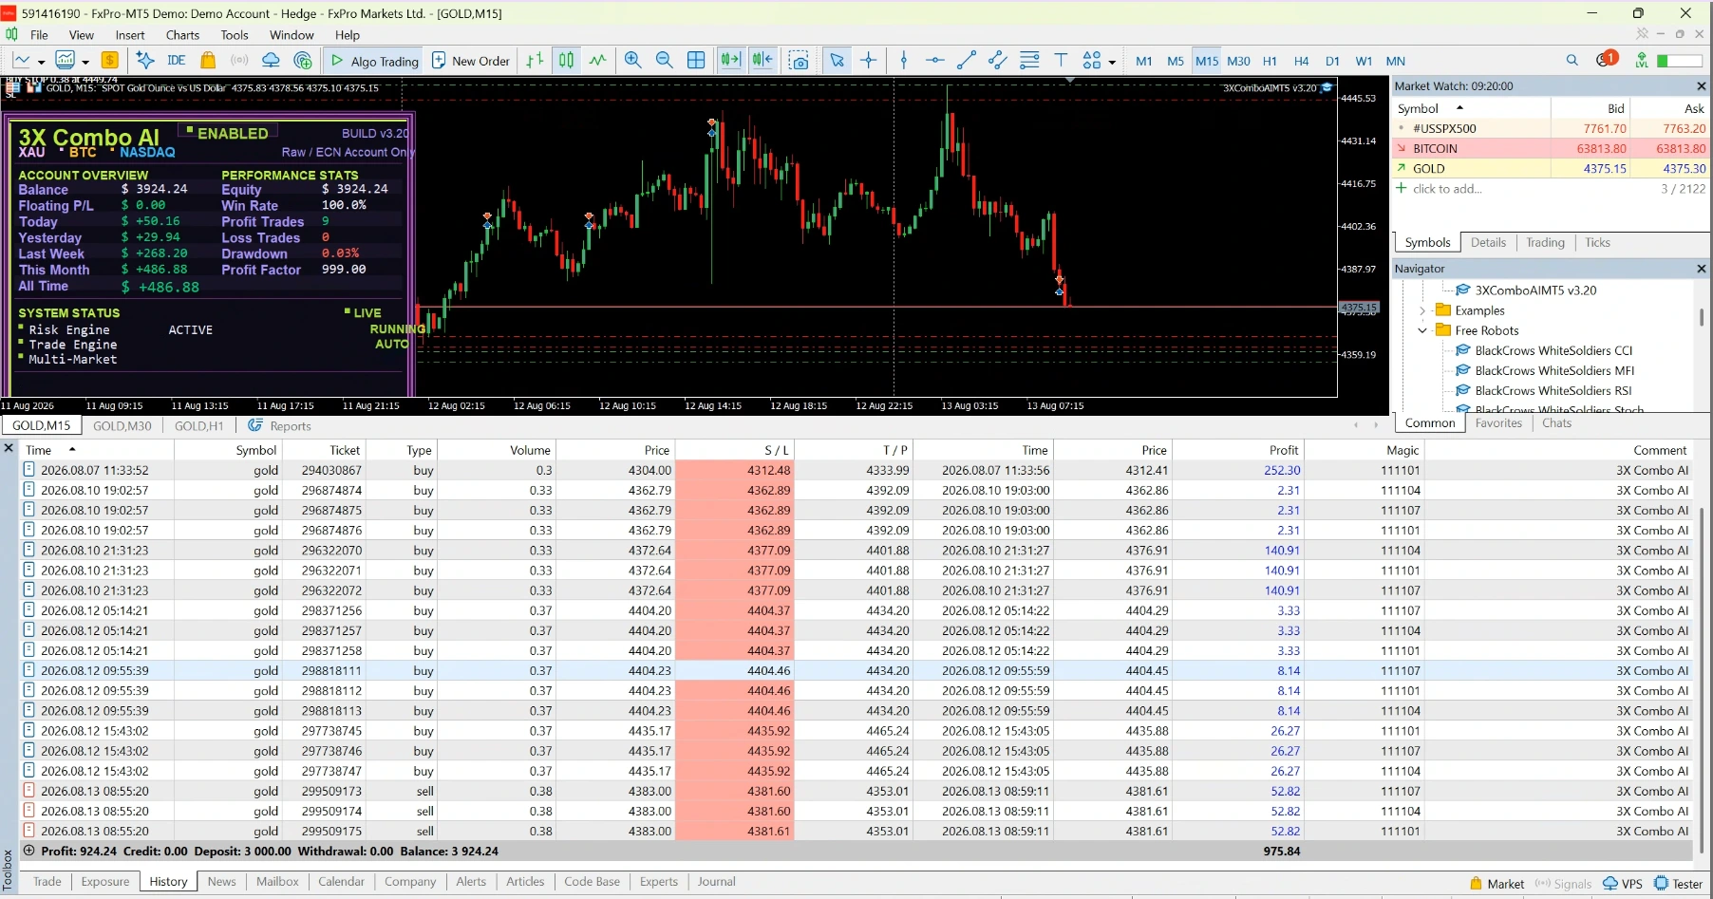Image resolution: width=1713 pixels, height=899 pixels.
Task: Click the Signals broadcast toolbar icon
Action: tap(239, 61)
